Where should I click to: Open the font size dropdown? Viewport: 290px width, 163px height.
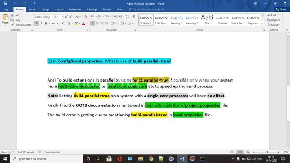[62, 17]
